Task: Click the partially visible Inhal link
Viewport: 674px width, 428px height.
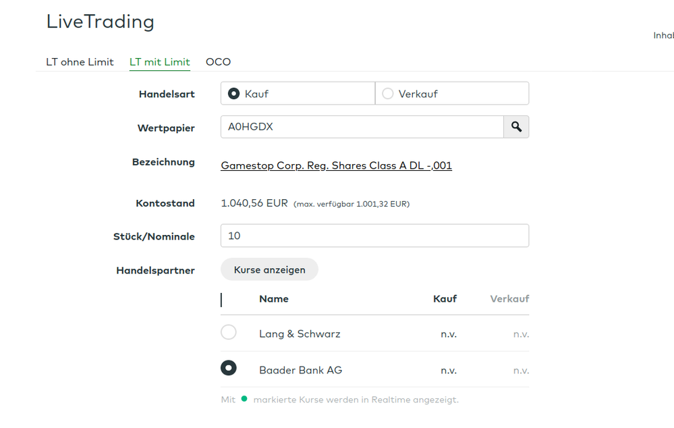Action: pos(663,36)
